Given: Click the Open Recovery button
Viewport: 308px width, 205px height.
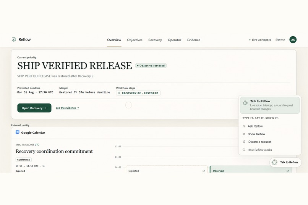Looking at the screenshot, I should (34, 108).
